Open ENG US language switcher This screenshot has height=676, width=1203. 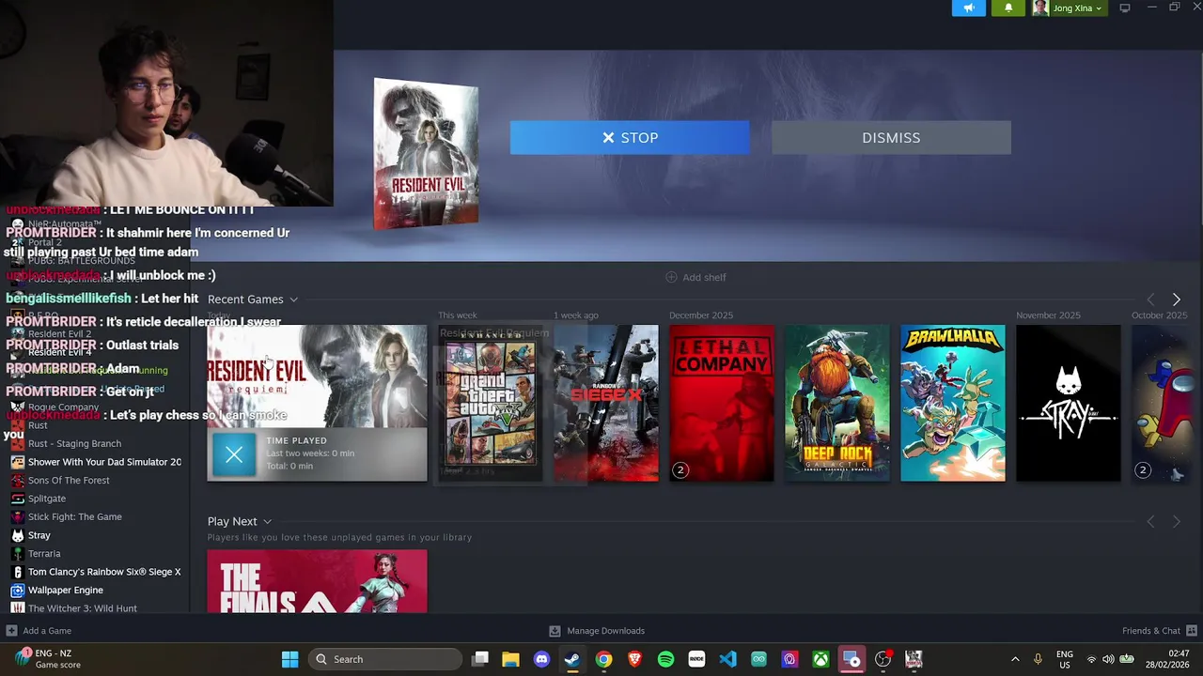pos(1064,659)
